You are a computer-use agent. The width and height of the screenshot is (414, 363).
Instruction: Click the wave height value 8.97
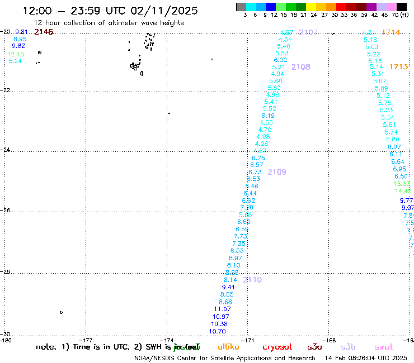235,258
